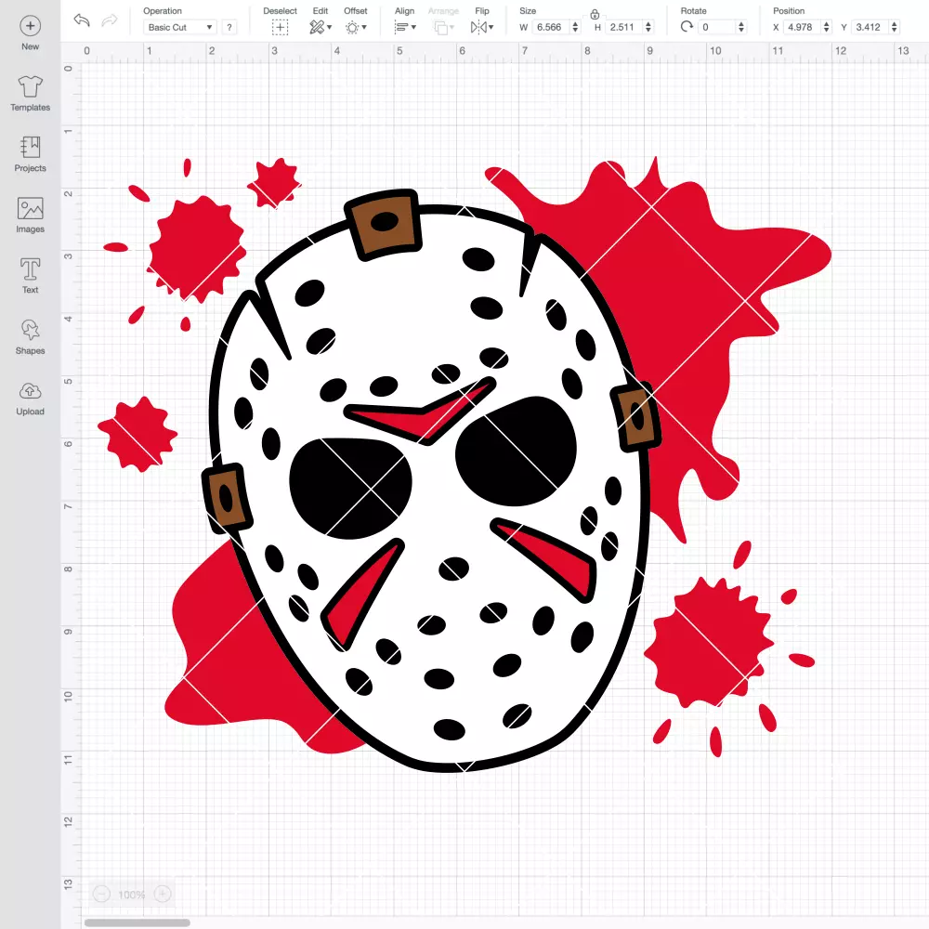Screen dimensions: 929x929
Task: Open the Shapes panel
Action: (31, 336)
